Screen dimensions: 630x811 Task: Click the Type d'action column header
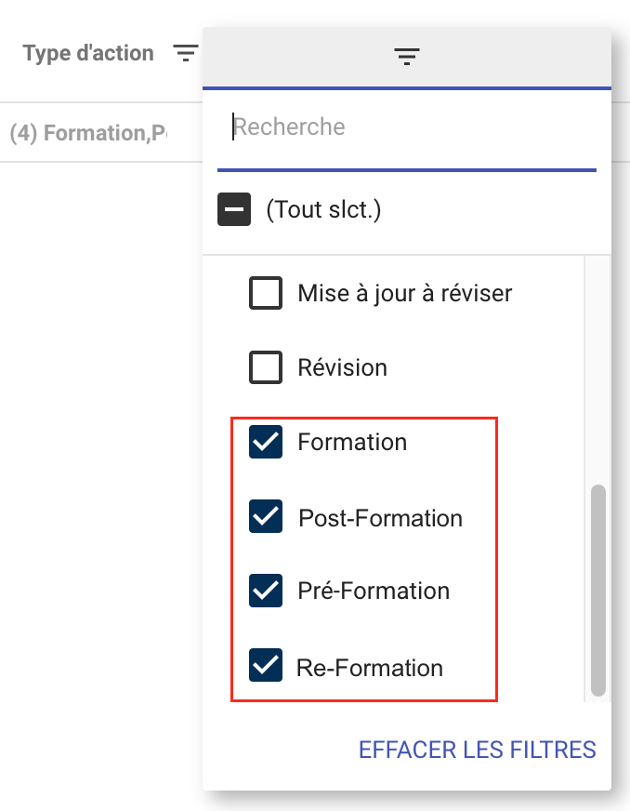point(88,54)
